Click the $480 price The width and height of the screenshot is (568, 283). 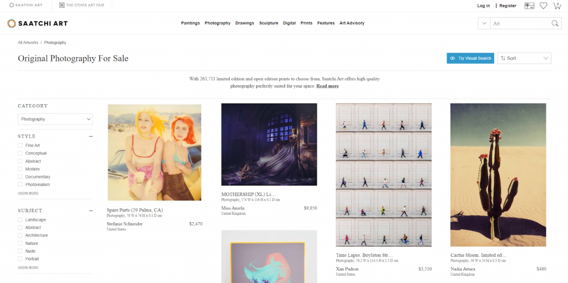[x=541, y=269]
